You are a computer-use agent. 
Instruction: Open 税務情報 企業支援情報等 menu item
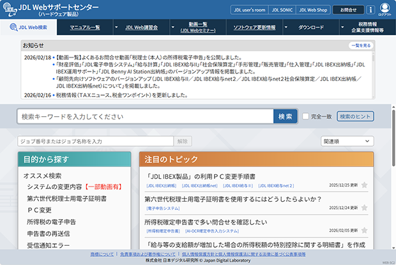(367, 27)
